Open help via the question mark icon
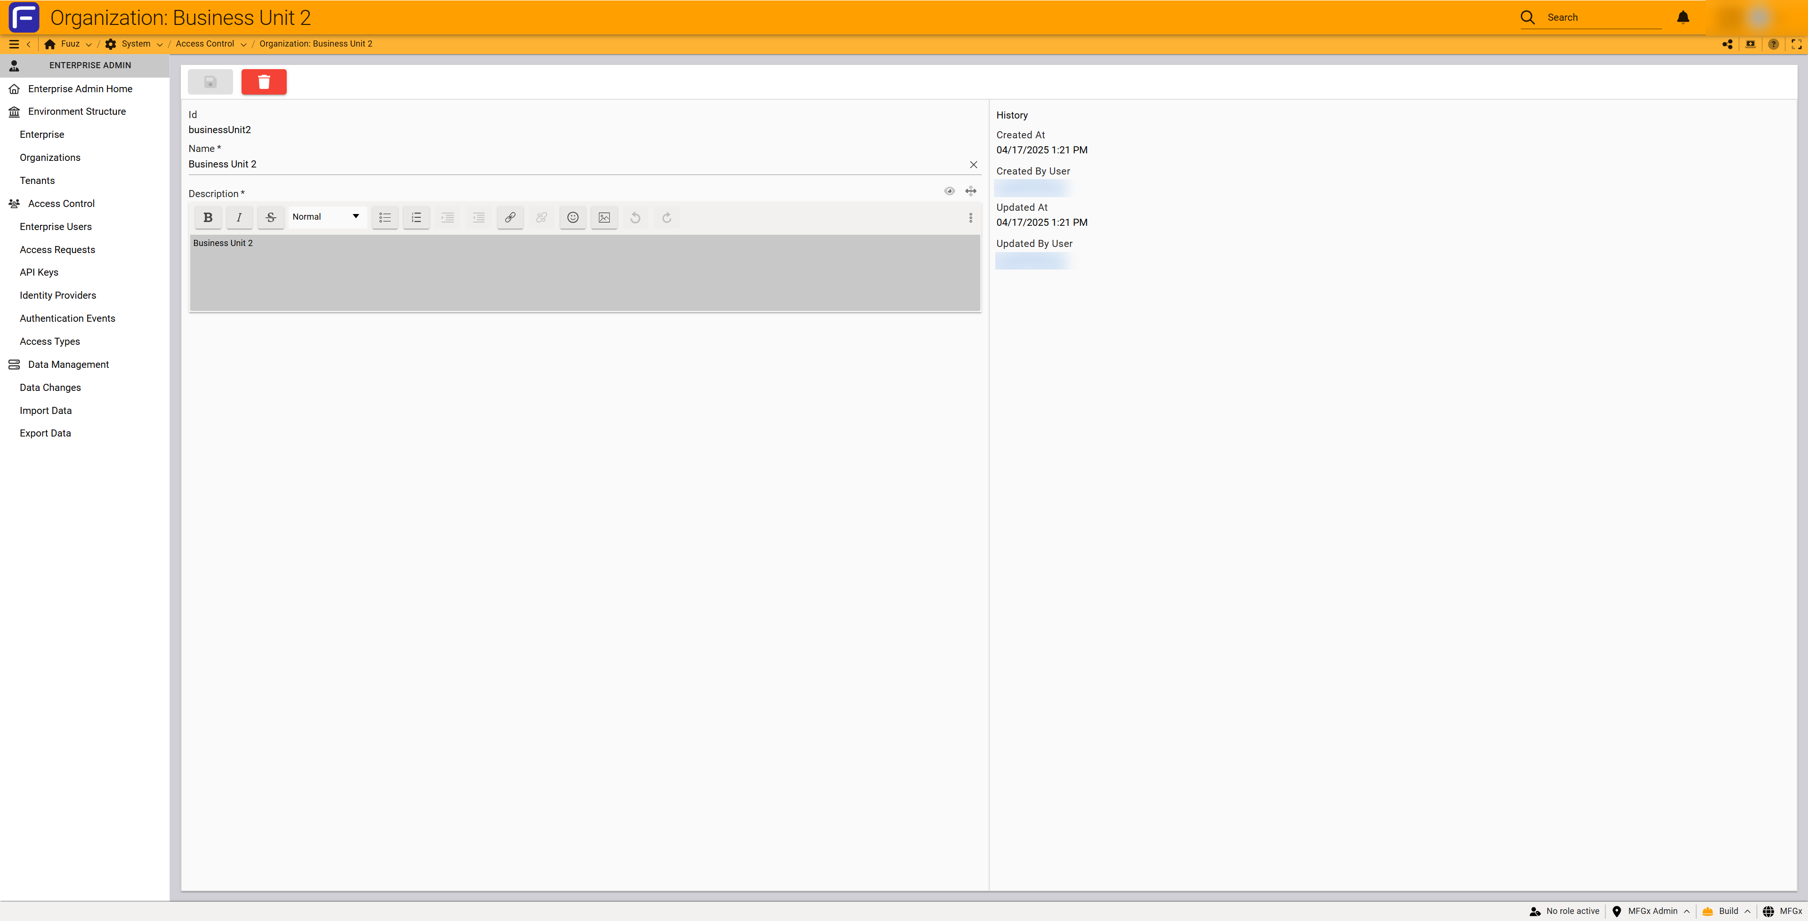The image size is (1808, 921). tap(1774, 44)
